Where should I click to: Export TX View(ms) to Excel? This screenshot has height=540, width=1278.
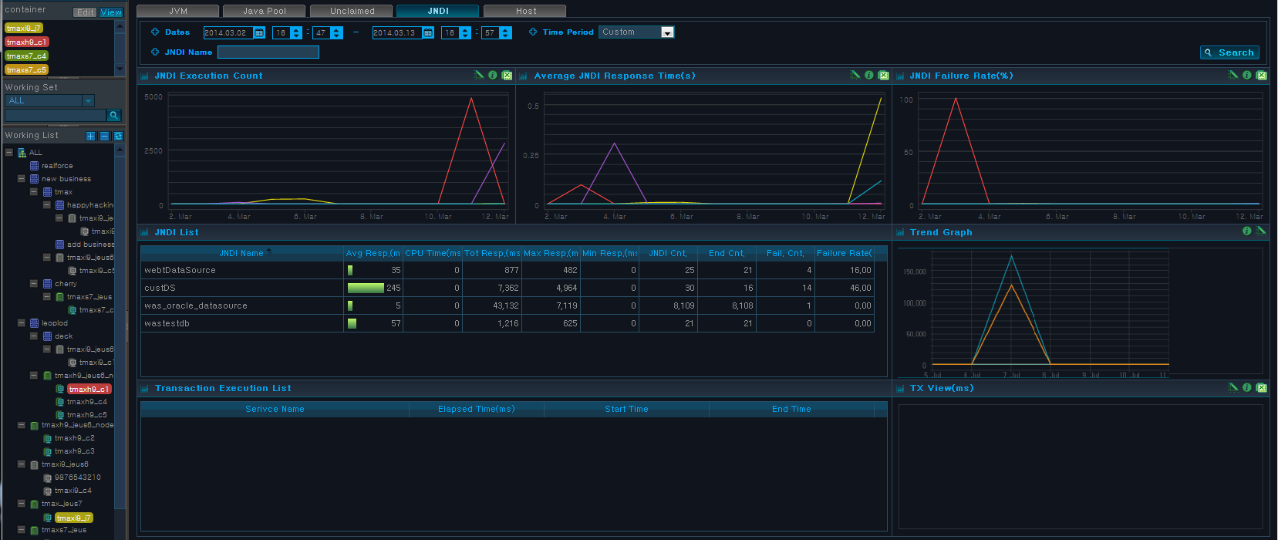click(1261, 387)
